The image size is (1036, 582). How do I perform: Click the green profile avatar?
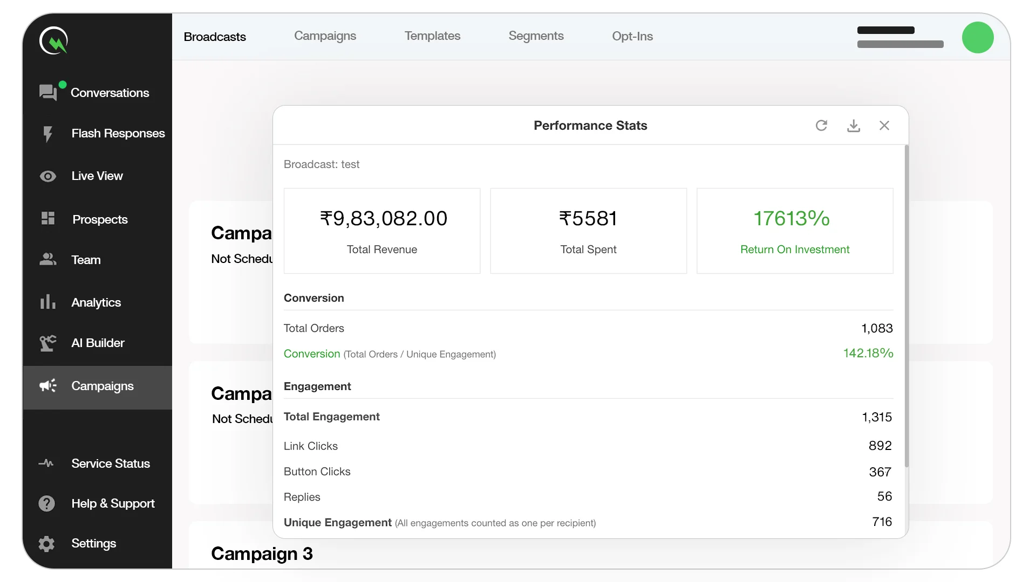(977, 38)
